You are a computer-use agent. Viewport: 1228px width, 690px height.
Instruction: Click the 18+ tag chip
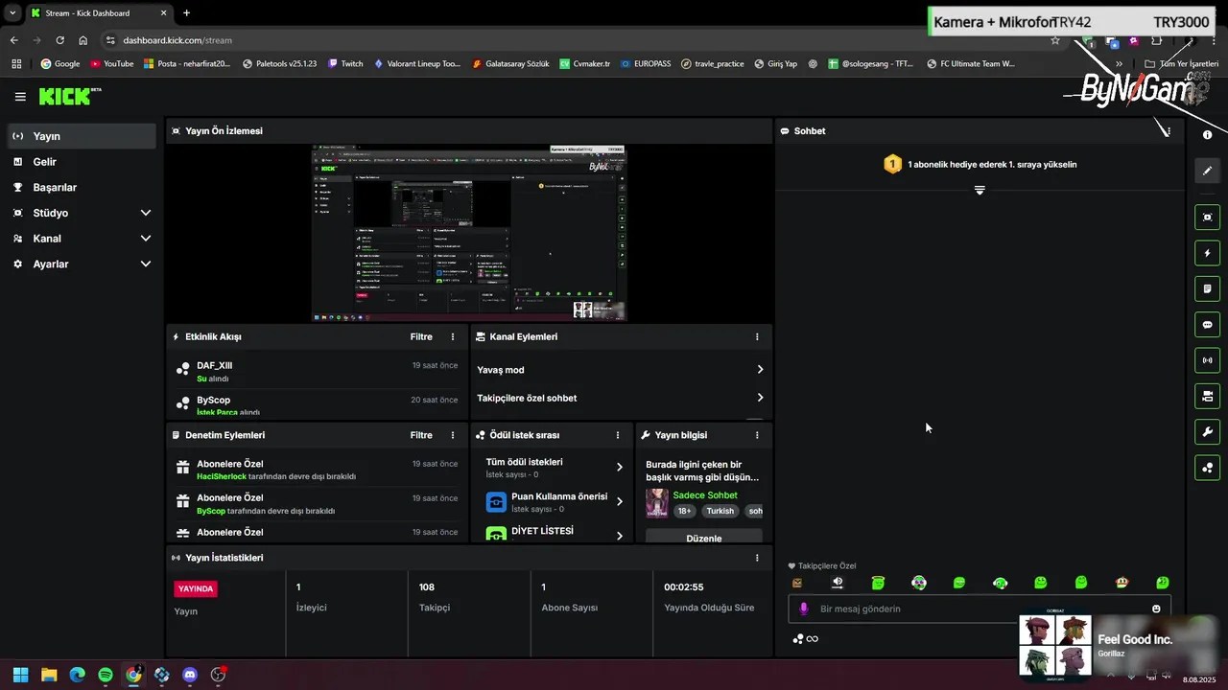[x=685, y=511]
